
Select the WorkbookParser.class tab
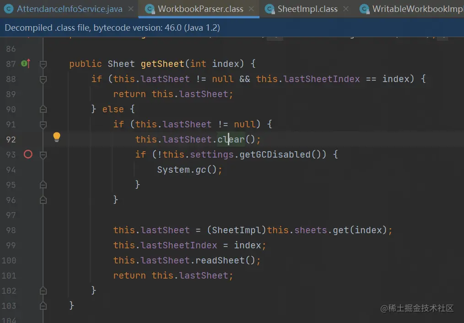click(200, 9)
